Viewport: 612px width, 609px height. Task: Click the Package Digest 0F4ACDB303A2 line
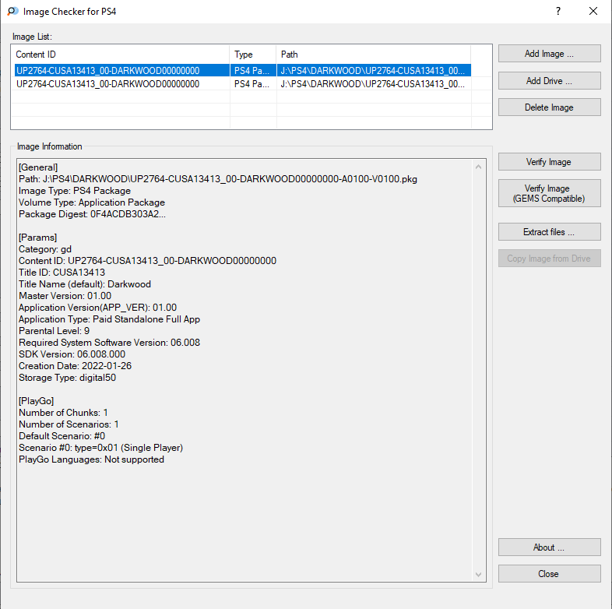pos(92,214)
